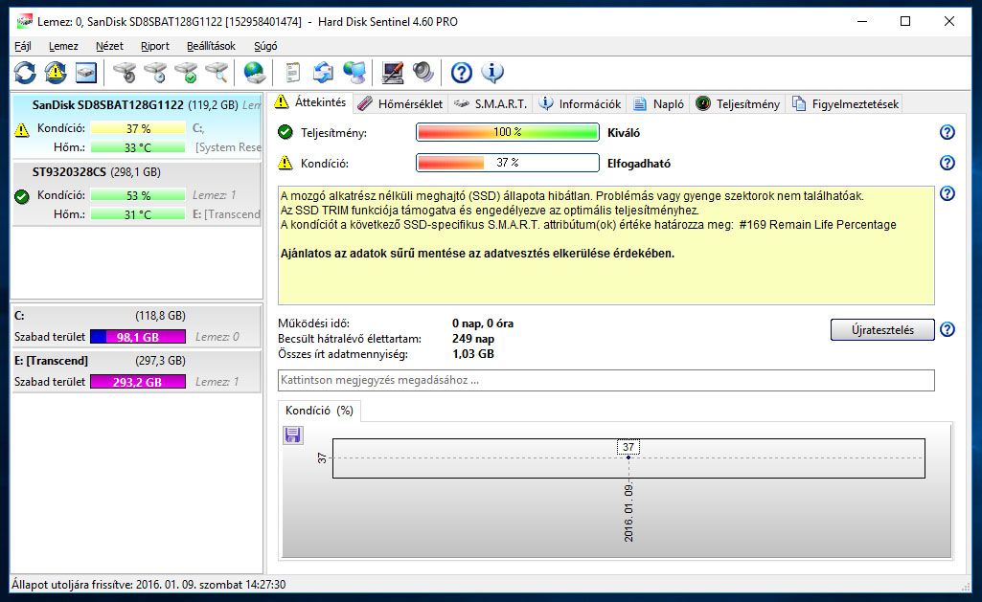Click the gray speaker sound icon
This screenshot has width=982, height=602.
(423, 73)
